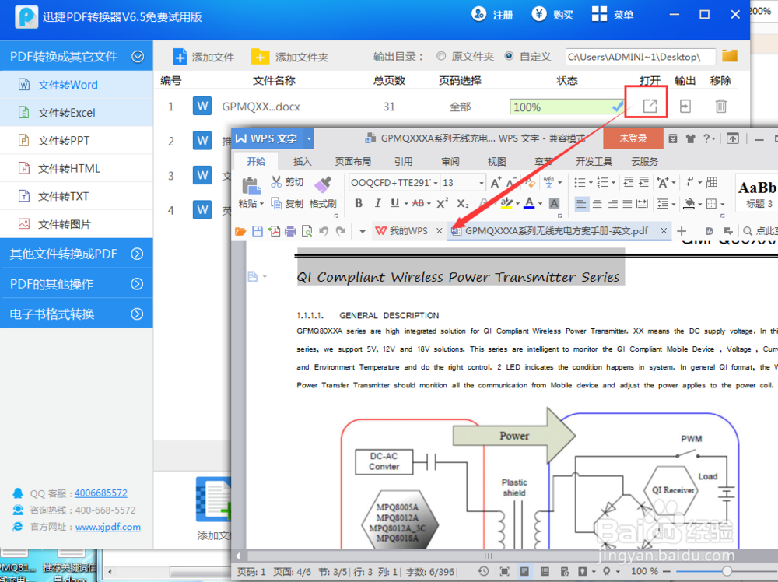Switch to the Review ribbon tab

(450, 161)
